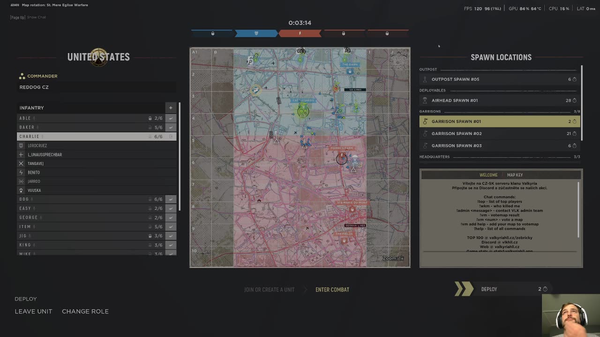The image size is (600, 337).
Task: Select Outpost Spawn #05
Action: 500,80
